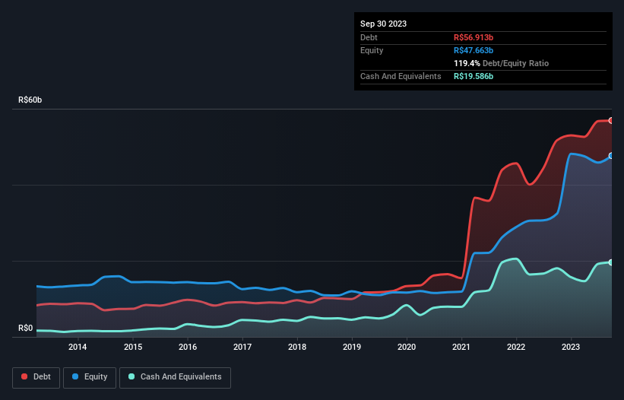Select the Debt endpoint marker on chart
The width and height of the screenshot is (624, 400).
(x=611, y=121)
